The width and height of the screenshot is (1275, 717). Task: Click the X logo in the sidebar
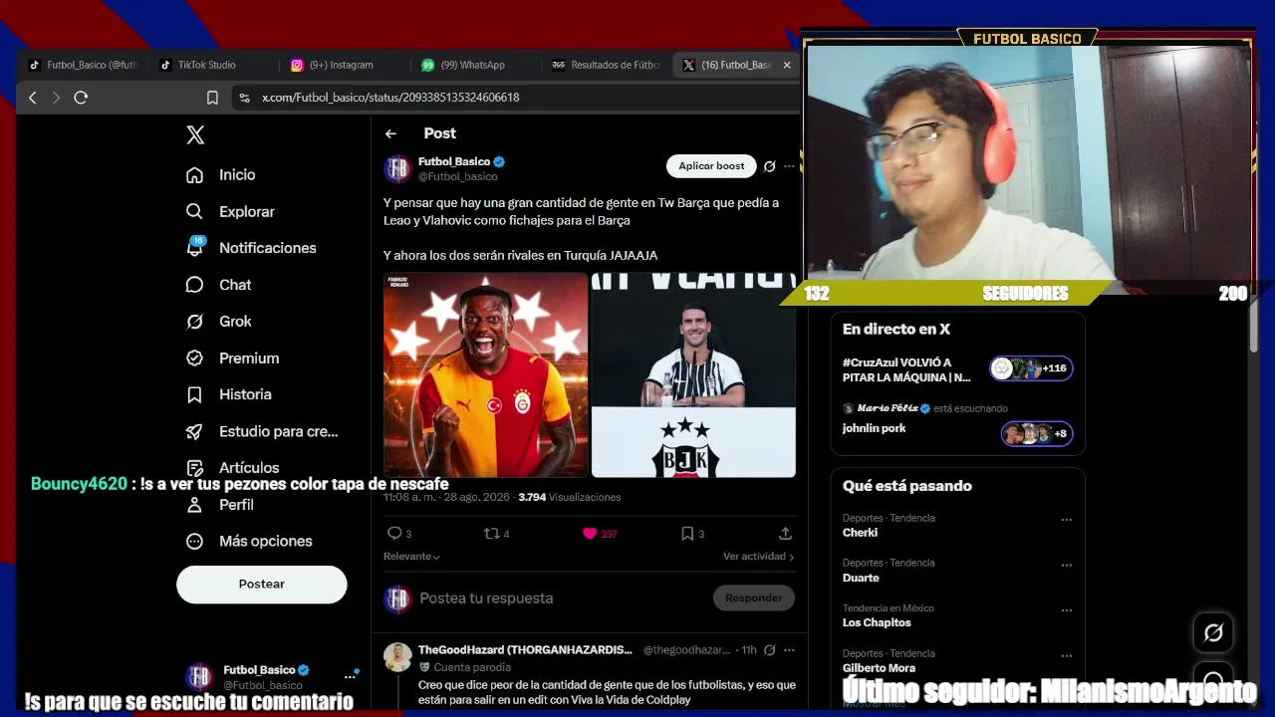[195, 135]
